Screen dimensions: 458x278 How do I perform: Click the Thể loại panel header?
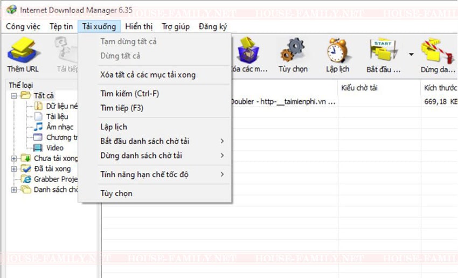[x=20, y=85]
